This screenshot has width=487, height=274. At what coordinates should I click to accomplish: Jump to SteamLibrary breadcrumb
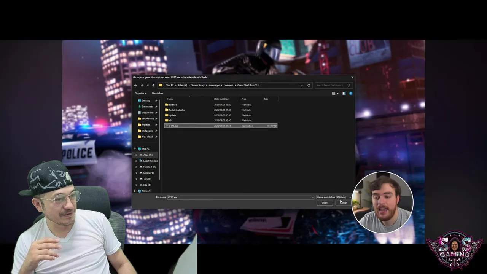coord(198,85)
